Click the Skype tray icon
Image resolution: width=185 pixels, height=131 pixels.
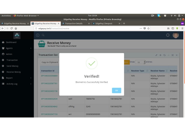click(159, 15)
